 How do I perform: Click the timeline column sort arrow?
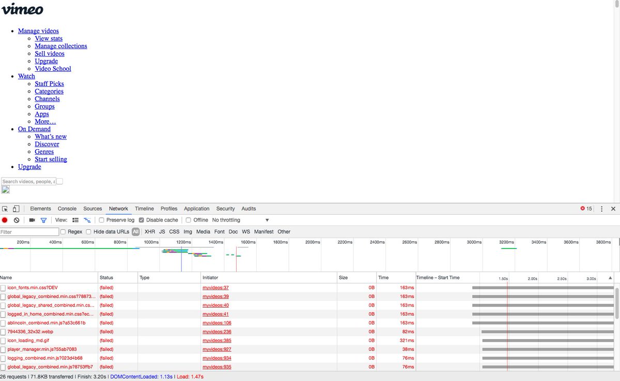pos(610,278)
